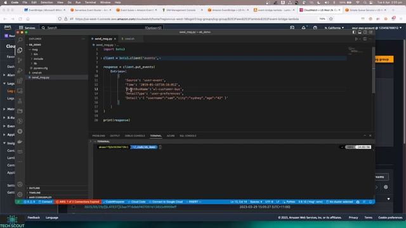Open the Search view in VS Code activity bar
406x228 pixels.
pos(20,40)
